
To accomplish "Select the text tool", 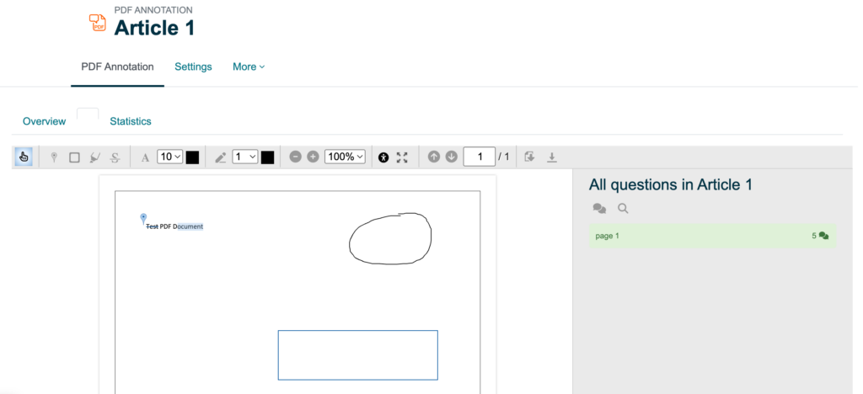I will tap(145, 157).
